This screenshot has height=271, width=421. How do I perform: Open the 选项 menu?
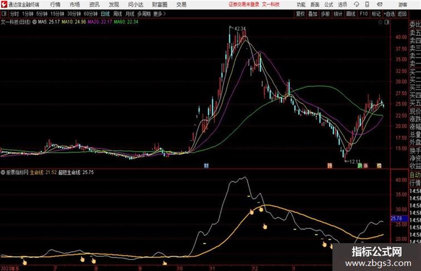[x=343, y=4]
